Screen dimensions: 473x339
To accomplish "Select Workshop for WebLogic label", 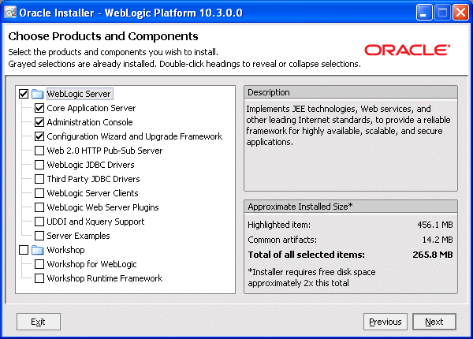I will 91,264.
